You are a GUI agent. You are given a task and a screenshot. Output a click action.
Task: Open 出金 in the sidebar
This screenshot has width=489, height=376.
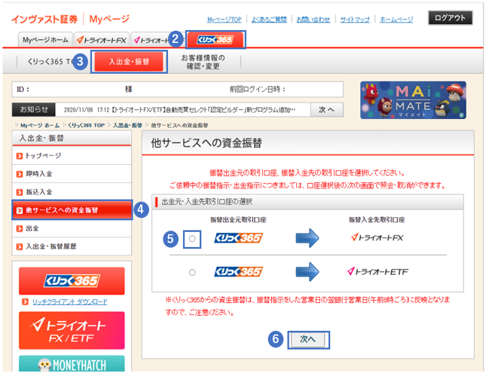pyautogui.click(x=72, y=228)
